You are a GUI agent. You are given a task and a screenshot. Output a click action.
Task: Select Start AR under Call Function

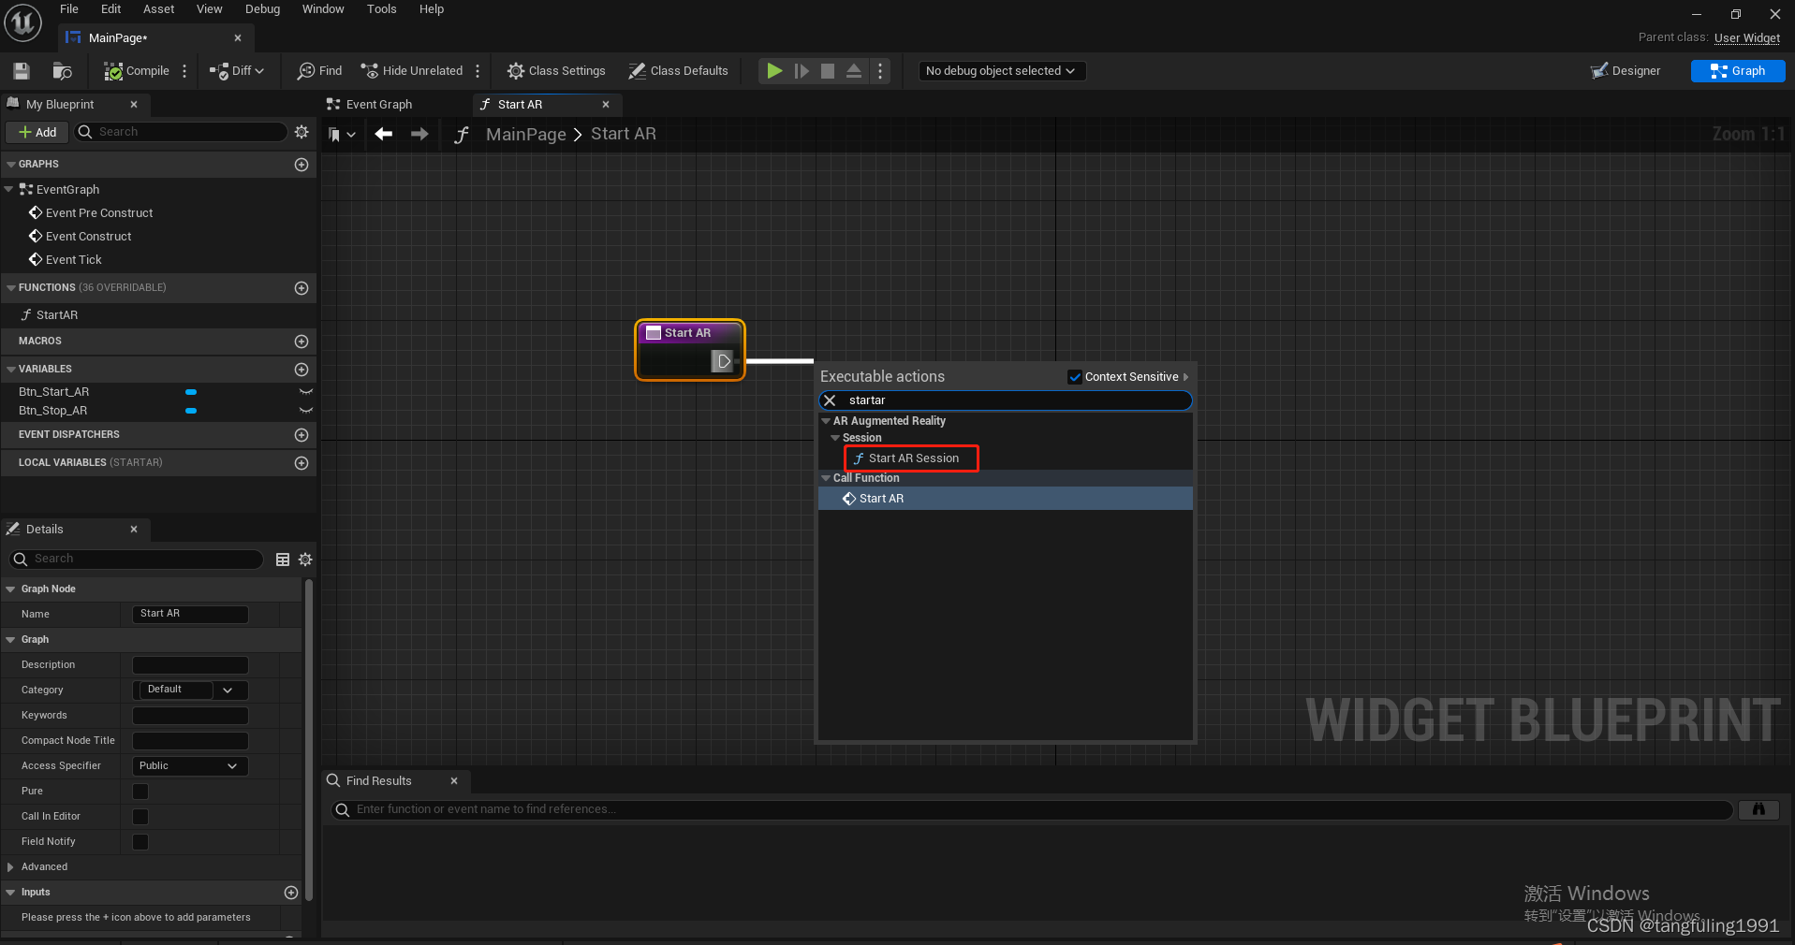point(1005,499)
